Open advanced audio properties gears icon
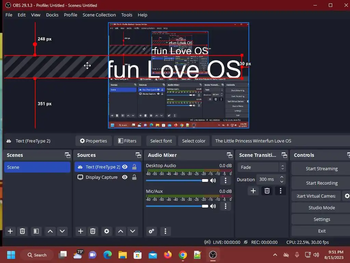350x263 pixels. (x=151, y=231)
